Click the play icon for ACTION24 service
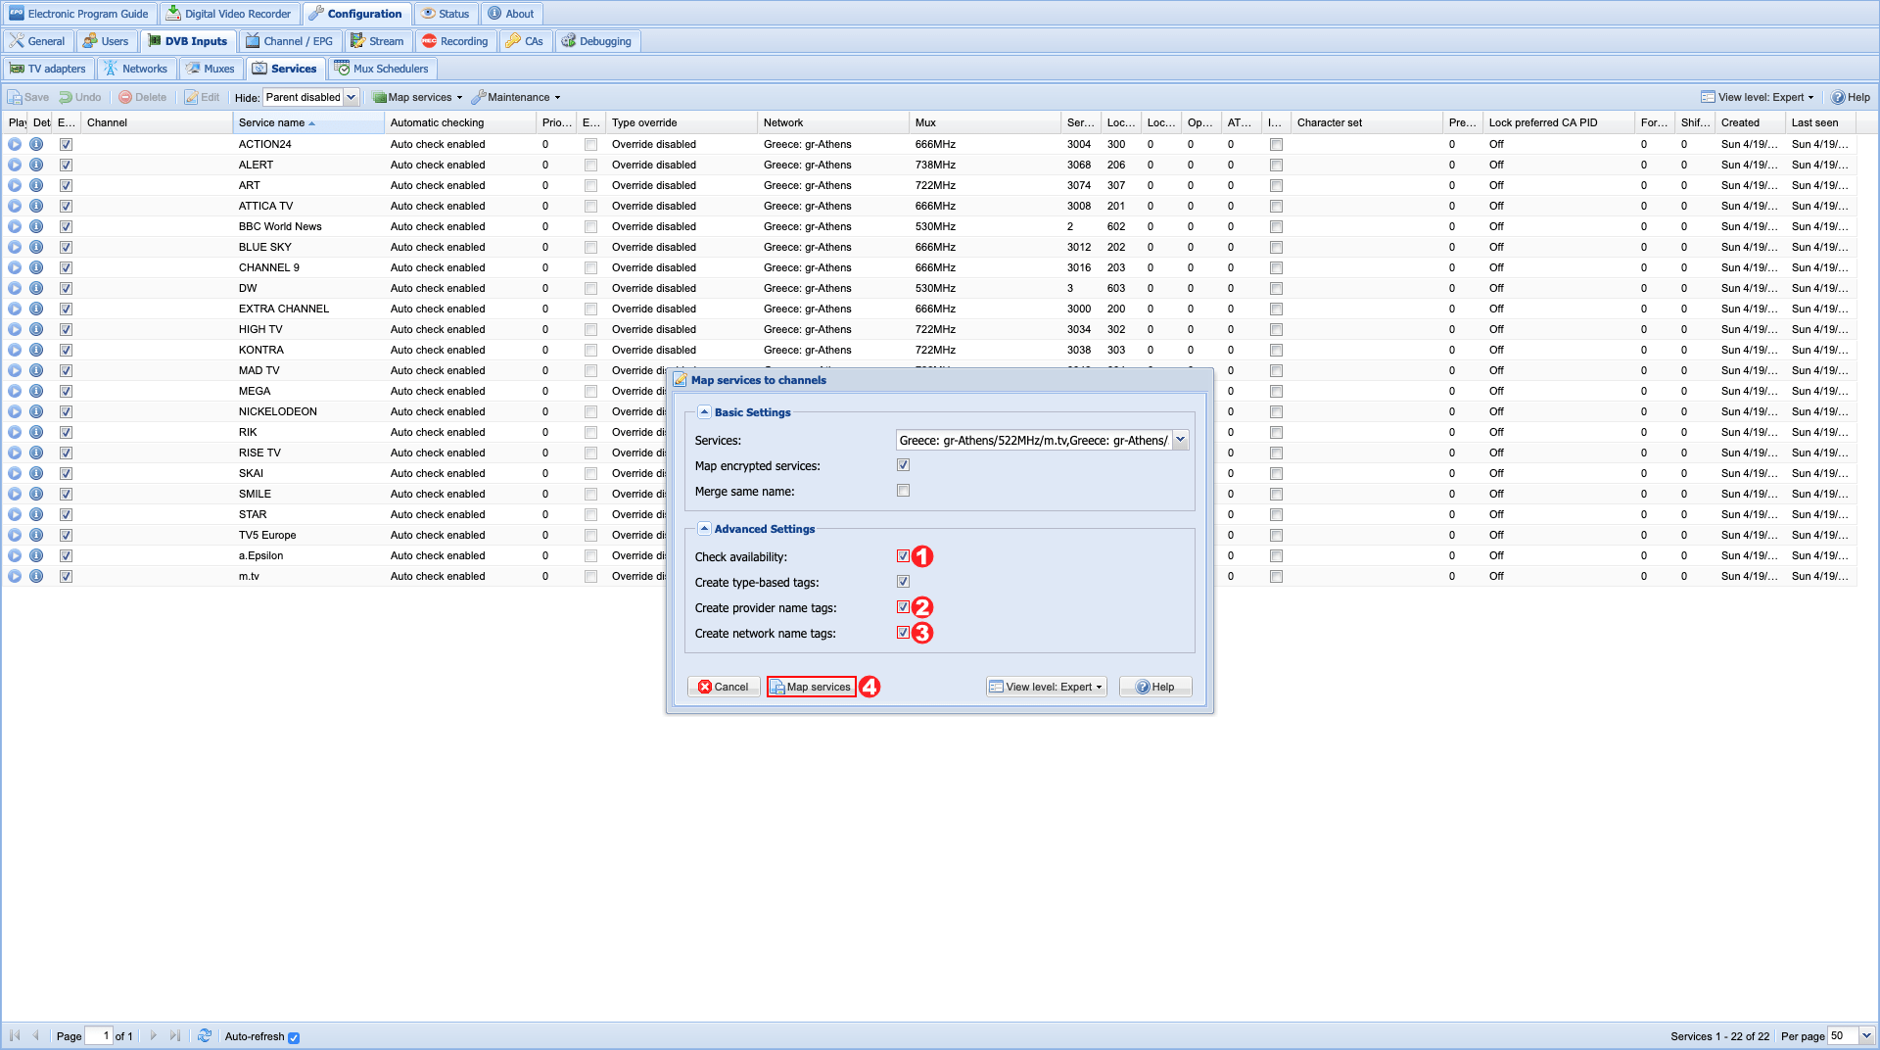The height and width of the screenshot is (1050, 1880). [15, 144]
